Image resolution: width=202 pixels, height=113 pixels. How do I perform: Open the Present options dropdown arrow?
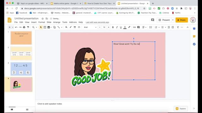(173, 20)
